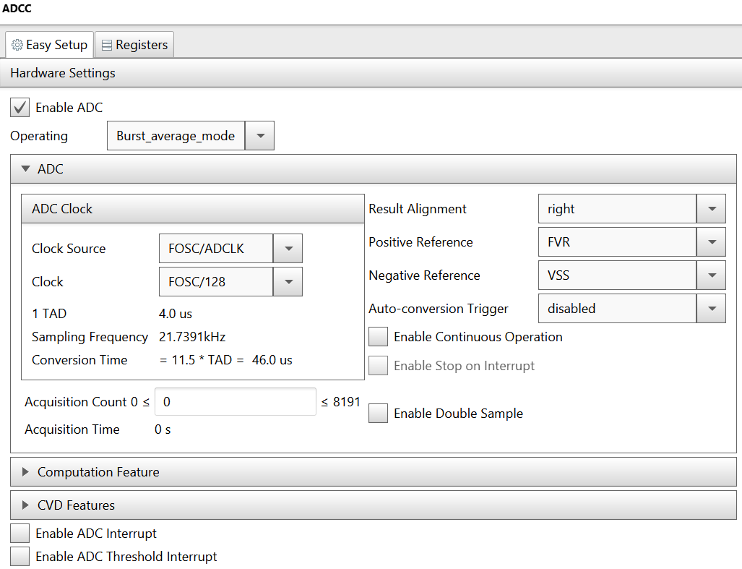This screenshot has width=742, height=569.
Task: Open the Clock Source dropdown arrow
Action: [x=288, y=249]
